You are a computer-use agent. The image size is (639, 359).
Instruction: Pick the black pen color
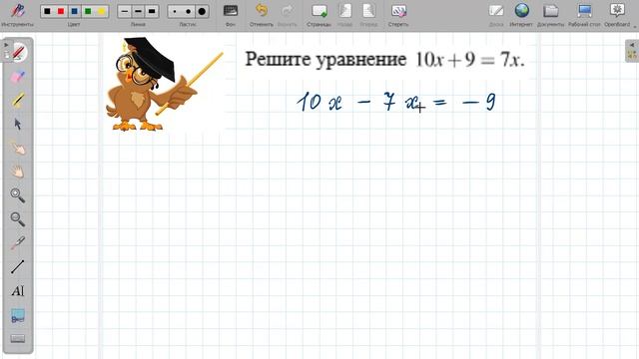(47, 11)
